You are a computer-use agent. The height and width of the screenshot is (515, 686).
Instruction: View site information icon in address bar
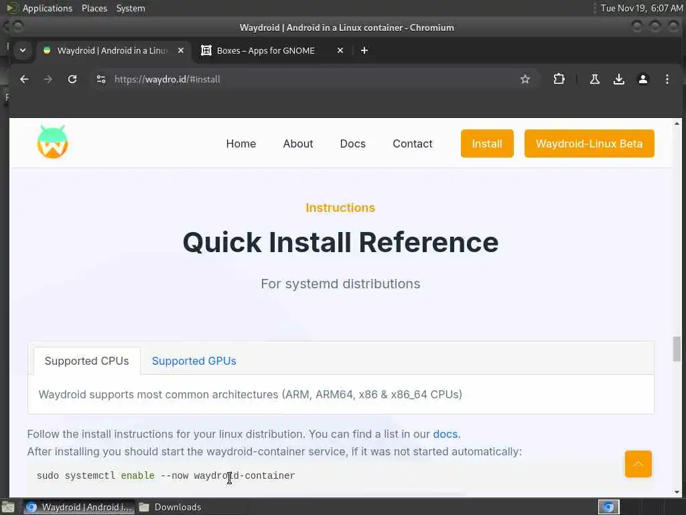tap(101, 79)
